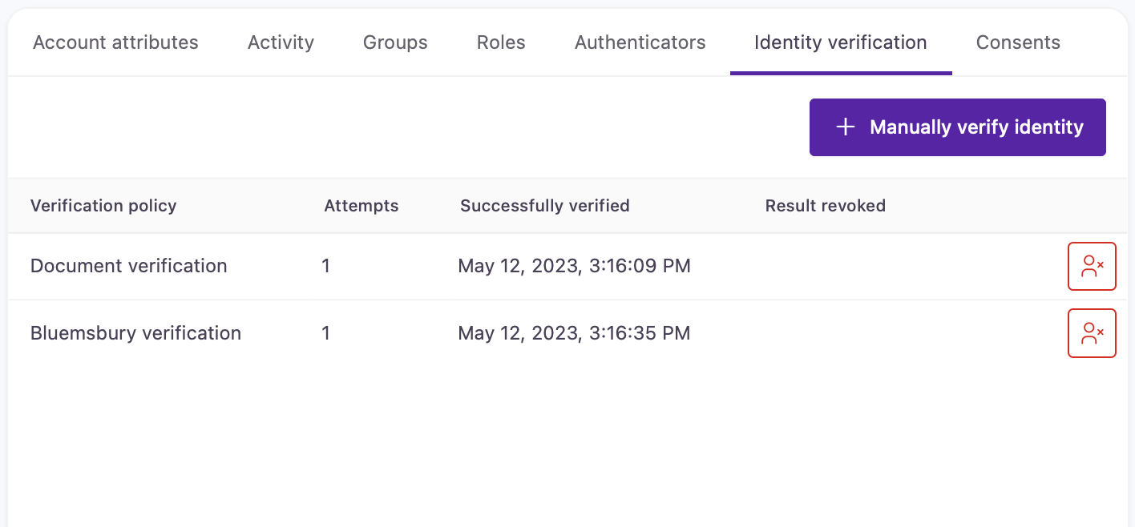The height and width of the screenshot is (527, 1135).
Task: Click the Successfully verified column header
Action: pos(544,206)
